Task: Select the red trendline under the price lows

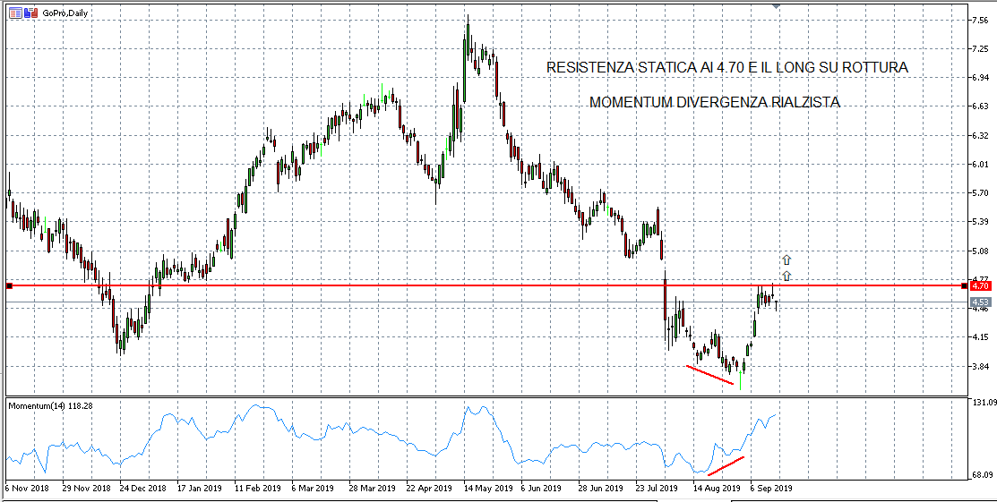Action: 709,375
